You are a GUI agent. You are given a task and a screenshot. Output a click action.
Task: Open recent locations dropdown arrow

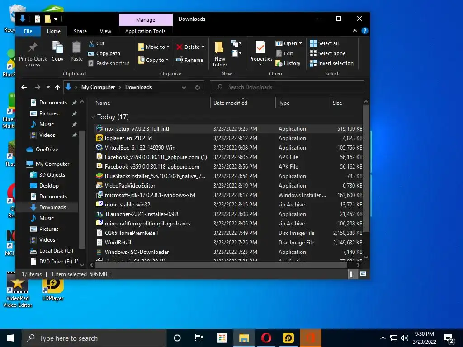pos(48,87)
